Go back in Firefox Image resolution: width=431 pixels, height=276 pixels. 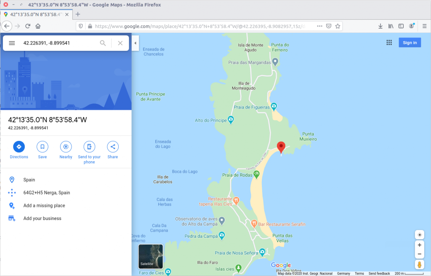7,26
